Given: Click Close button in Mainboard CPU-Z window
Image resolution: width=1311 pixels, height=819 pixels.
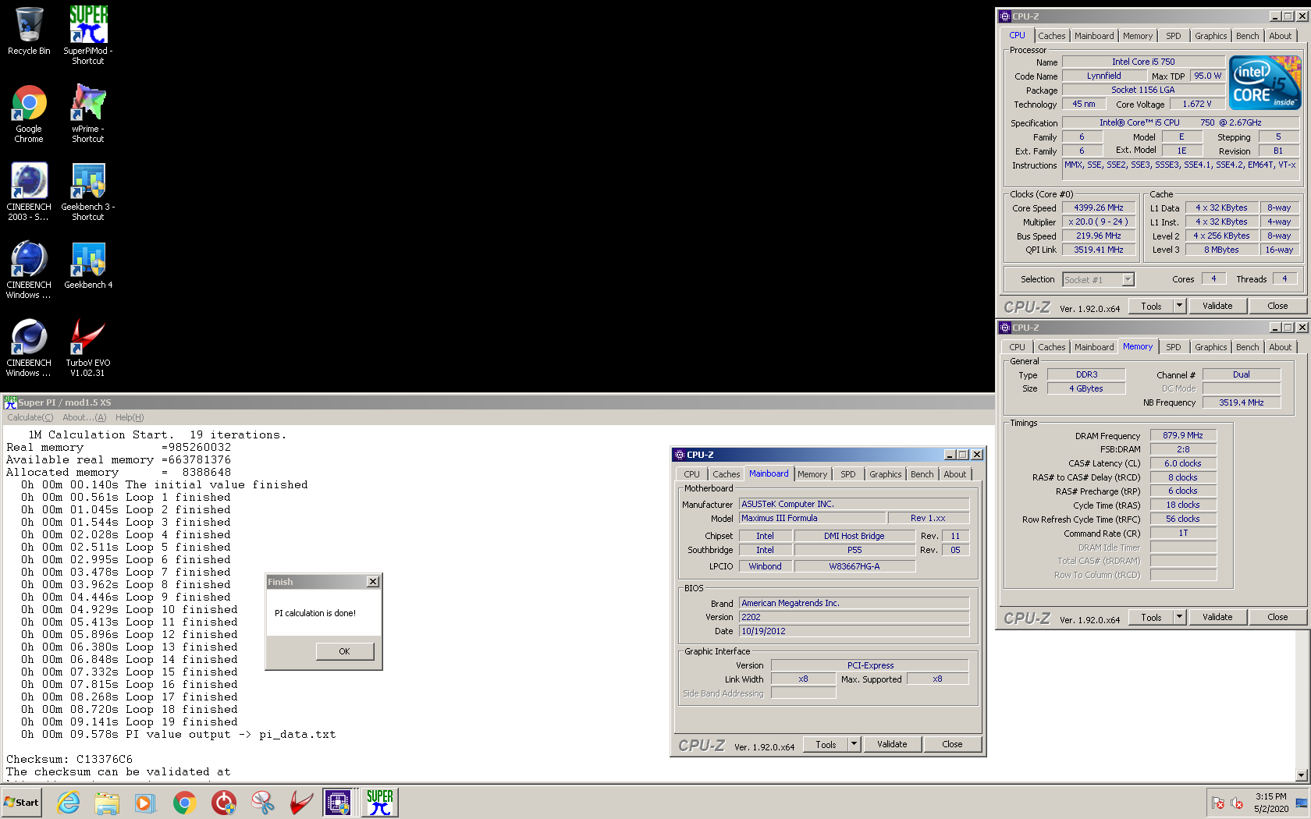Looking at the screenshot, I should 952,744.
